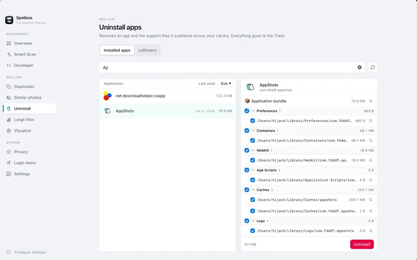The width and height of the screenshot is (417, 260).
Task: Uncheck the Preferences file path checkbox
Action: (252, 121)
